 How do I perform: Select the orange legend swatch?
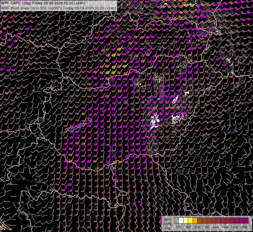pyautogui.click(x=195, y=220)
